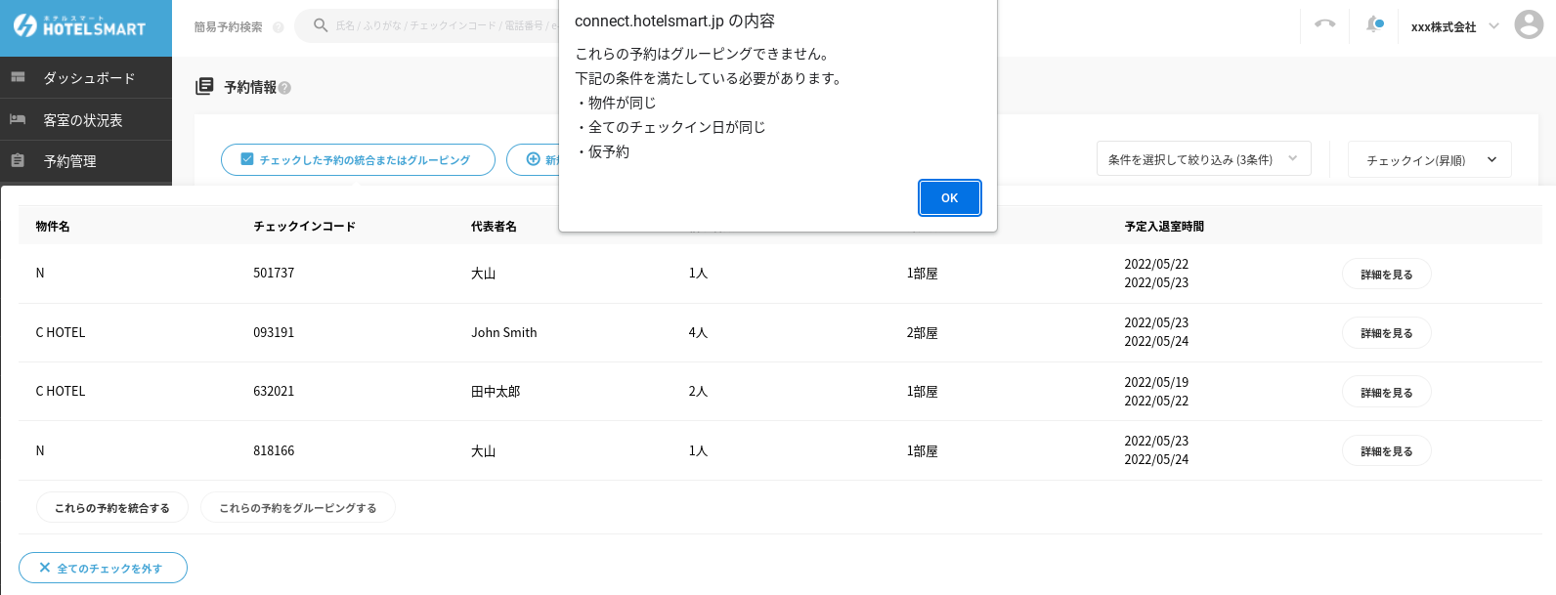Click これらの予約をグルーピングする button
This screenshot has height=595, width=1556.
pyautogui.click(x=298, y=508)
